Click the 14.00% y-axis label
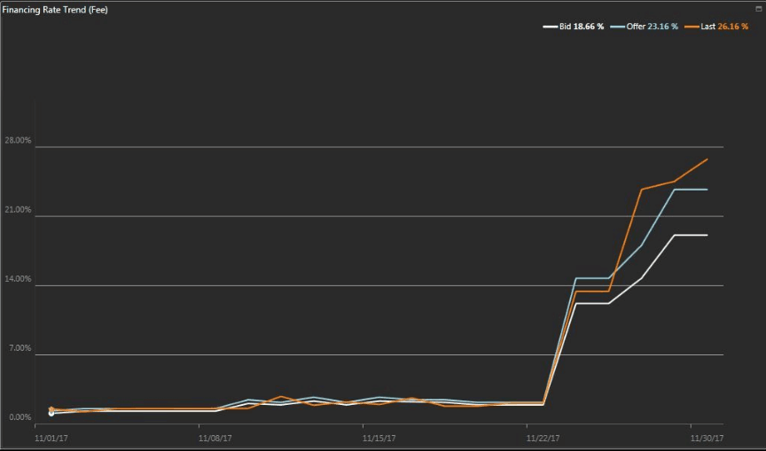Image resolution: width=766 pixels, height=451 pixels. pos(18,279)
